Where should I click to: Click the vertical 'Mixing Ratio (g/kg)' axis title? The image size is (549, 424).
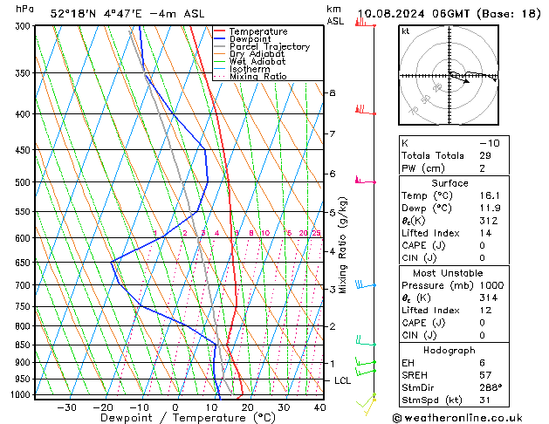coord(342,245)
